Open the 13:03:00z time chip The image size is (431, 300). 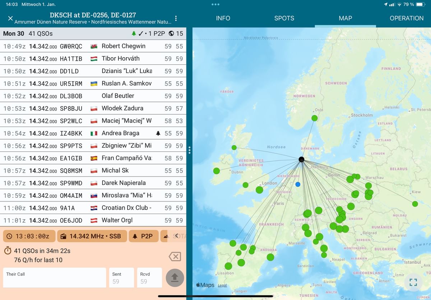29,236
